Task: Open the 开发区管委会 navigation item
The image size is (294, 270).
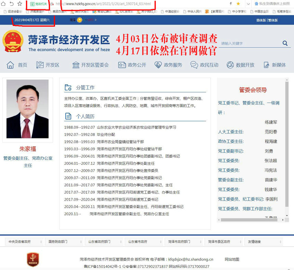Action: point(91,65)
